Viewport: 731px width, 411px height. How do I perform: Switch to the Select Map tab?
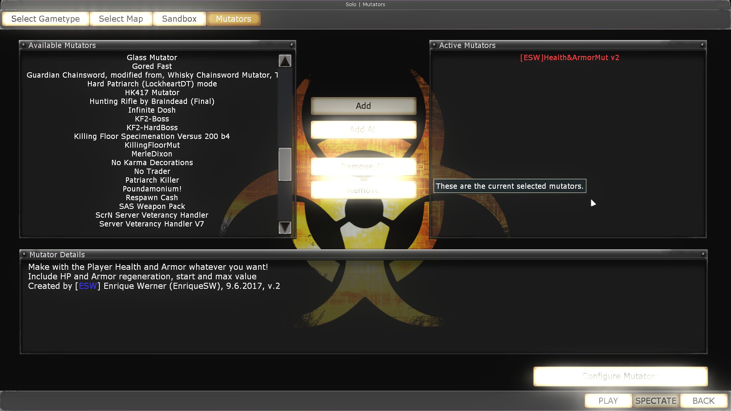pyautogui.click(x=121, y=19)
